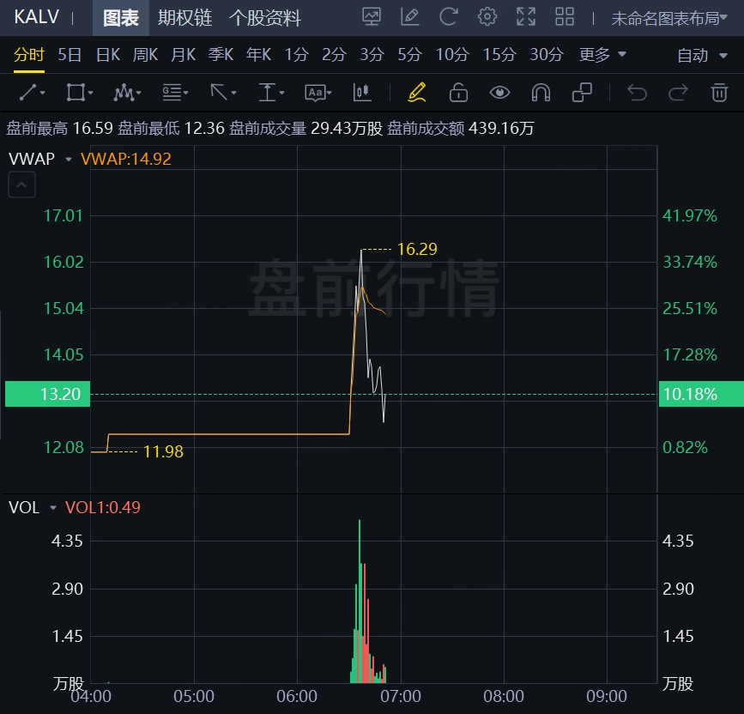Open the VWAP indicator dropdown
This screenshot has width=744, height=714.
point(68,159)
